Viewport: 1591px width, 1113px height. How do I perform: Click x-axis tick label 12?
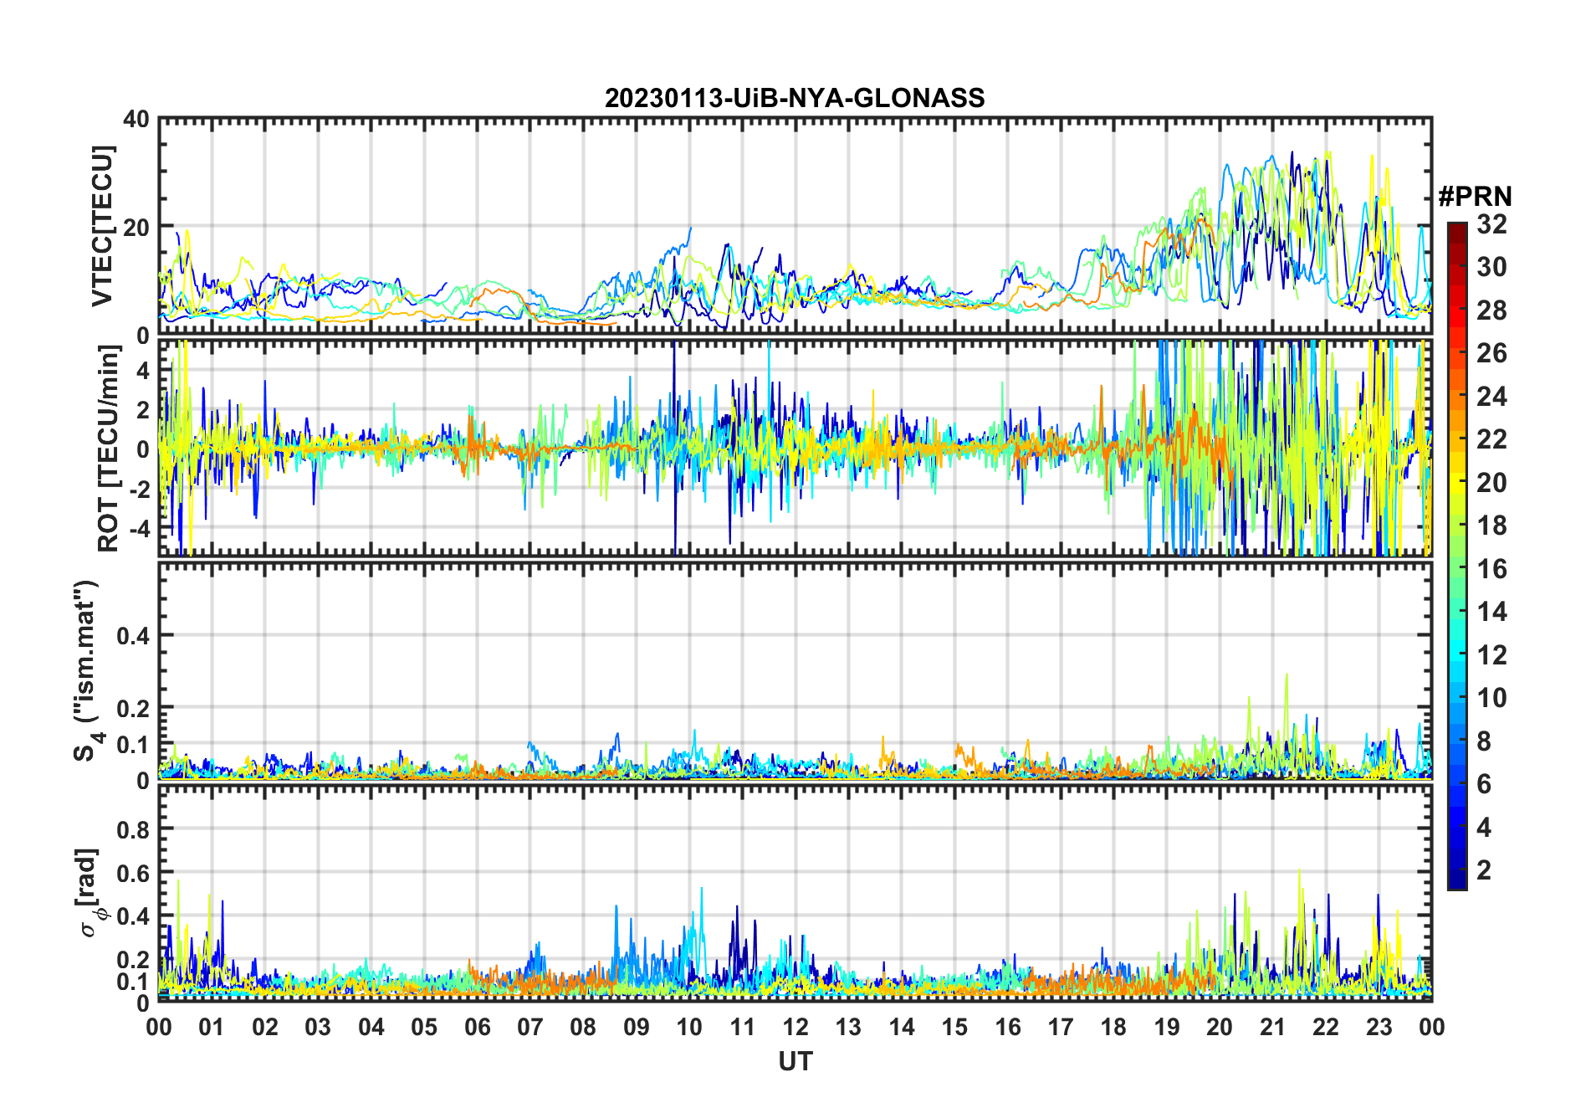click(795, 1027)
